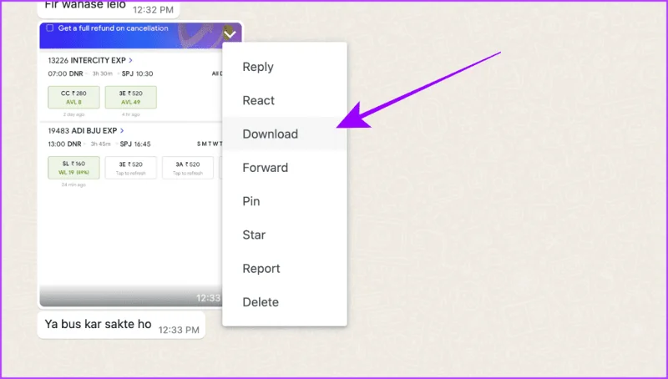Click the 12:33 PM timestamp of last message
Viewport: 668px width, 379px height.
point(179,330)
